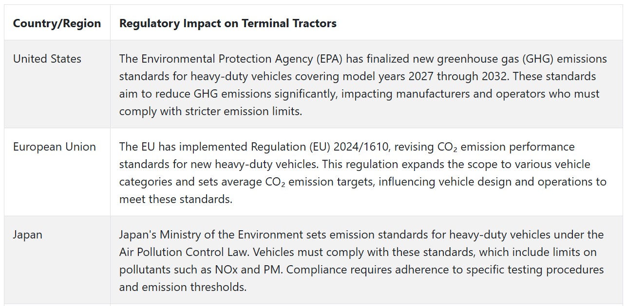Select the European Union cell

(57, 172)
